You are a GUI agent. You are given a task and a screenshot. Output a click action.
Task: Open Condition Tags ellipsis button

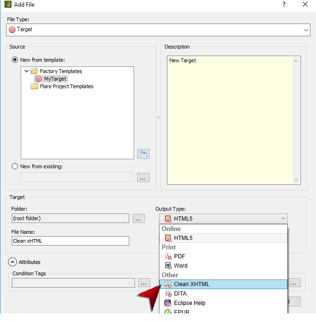point(144,282)
